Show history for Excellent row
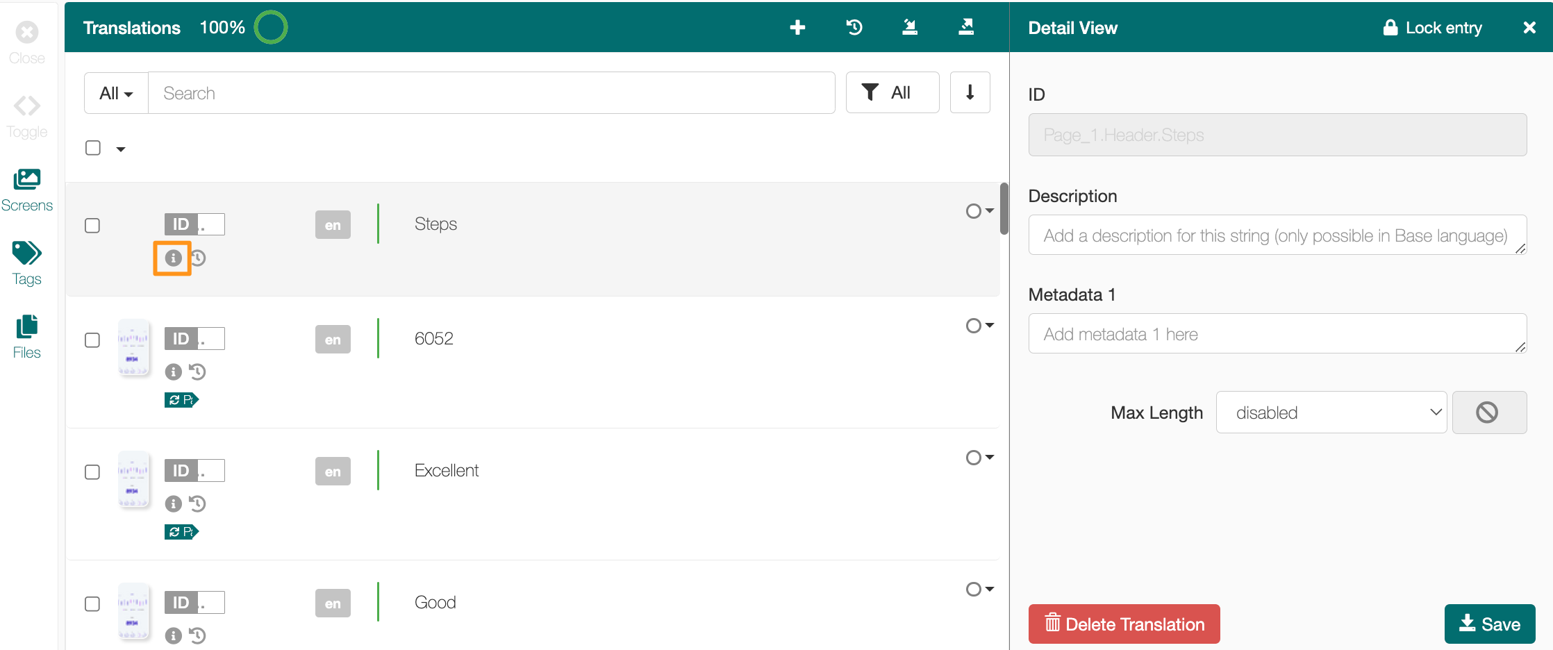The image size is (1553, 650). (198, 504)
